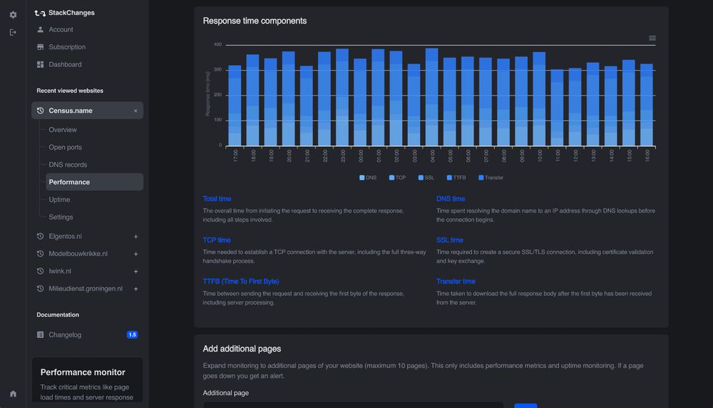Click the Account person icon
The height and width of the screenshot is (408, 713).
(x=40, y=29)
